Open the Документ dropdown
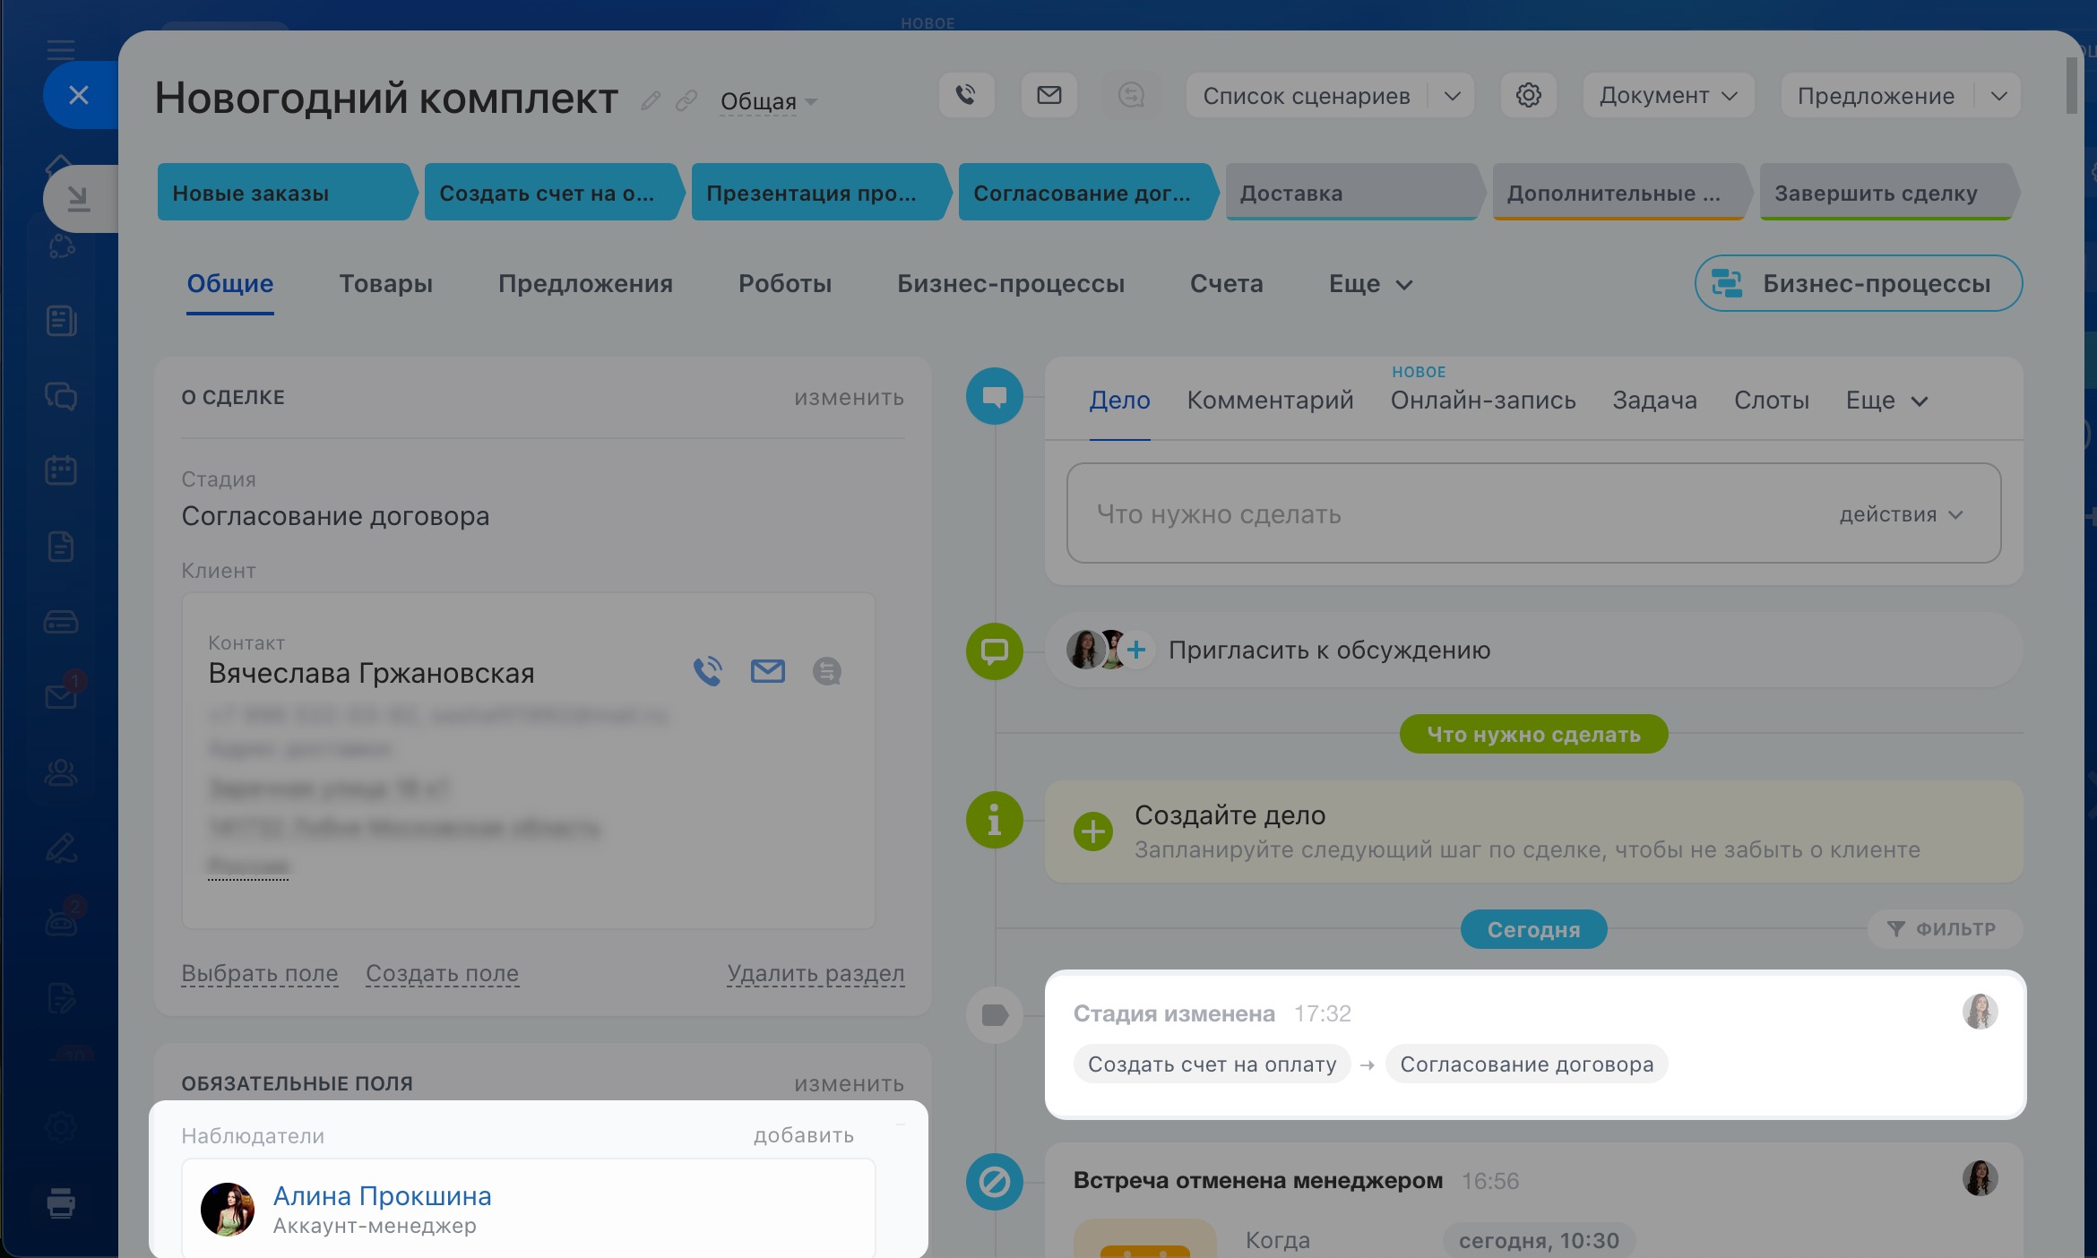 [x=1668, y=95]
